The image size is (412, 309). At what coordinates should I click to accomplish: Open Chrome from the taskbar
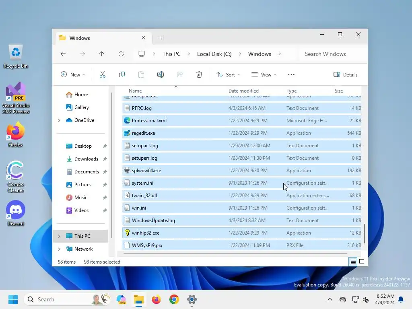pos(174,299)
